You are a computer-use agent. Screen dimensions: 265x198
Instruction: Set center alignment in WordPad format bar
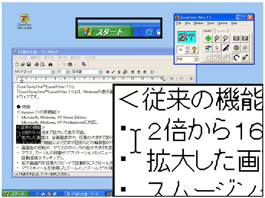[139, 72]
